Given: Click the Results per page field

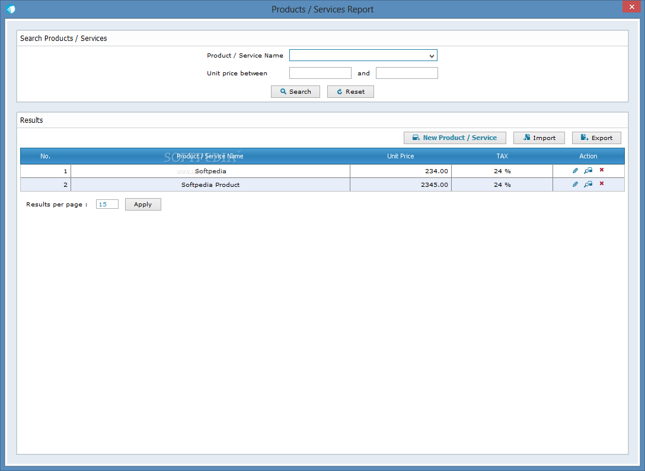Looking at the screenshot, I should tap(107, 204).
